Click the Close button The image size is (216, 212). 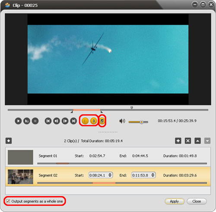[197, 201]
